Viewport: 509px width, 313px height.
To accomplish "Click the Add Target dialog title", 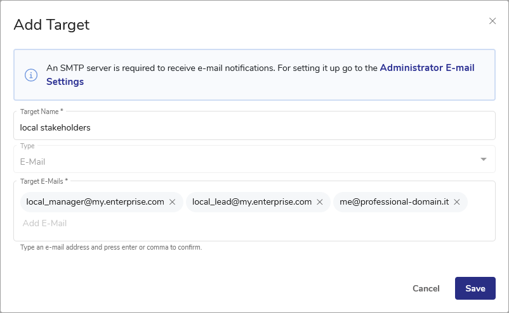I will click(x=51, y=25).
